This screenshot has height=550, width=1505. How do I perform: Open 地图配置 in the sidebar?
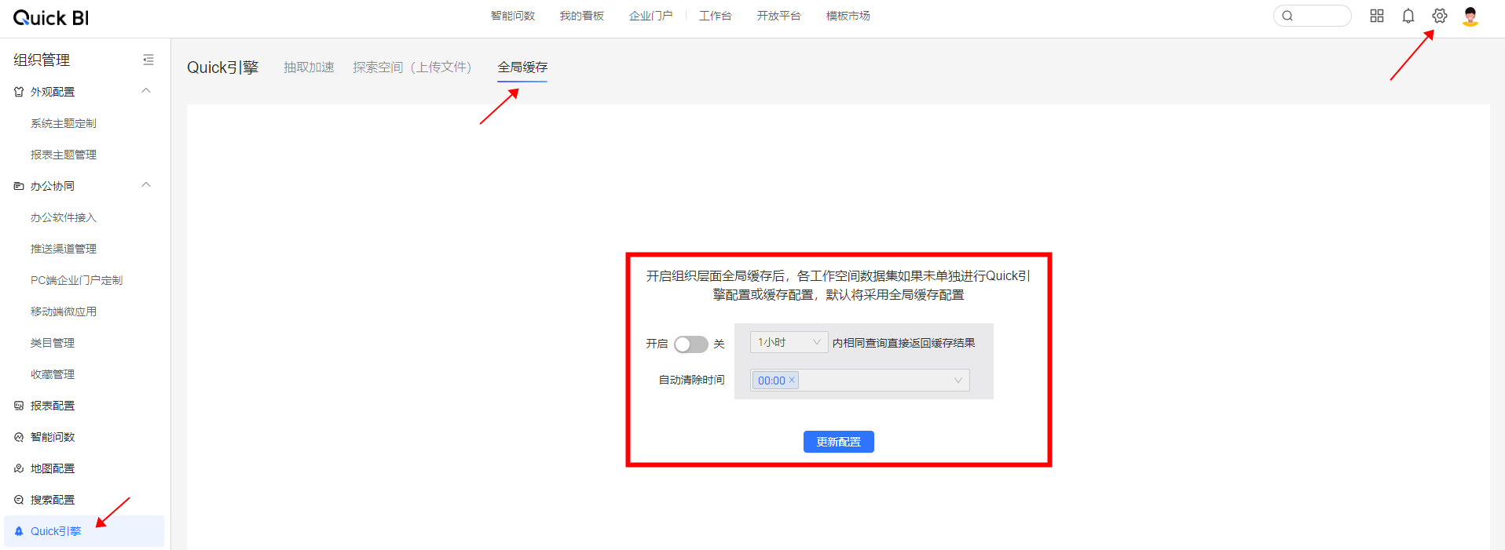click(x=53, y=468)
